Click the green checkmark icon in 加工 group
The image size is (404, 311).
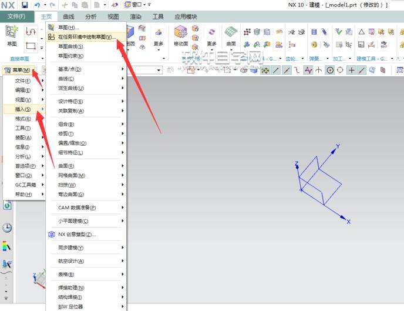339,32
